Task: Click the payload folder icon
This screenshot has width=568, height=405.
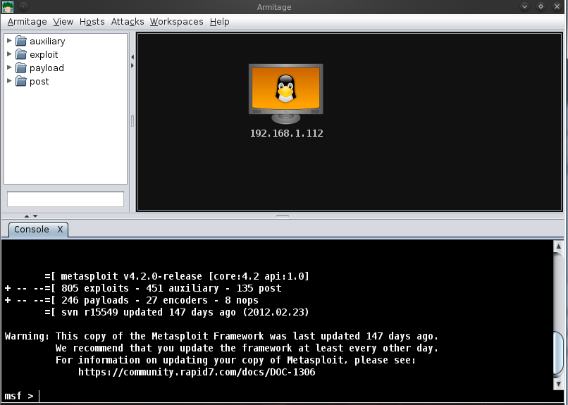Action: pos(21,68)
